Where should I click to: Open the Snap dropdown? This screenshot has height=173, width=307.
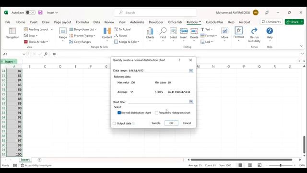[x=36, y=36]
